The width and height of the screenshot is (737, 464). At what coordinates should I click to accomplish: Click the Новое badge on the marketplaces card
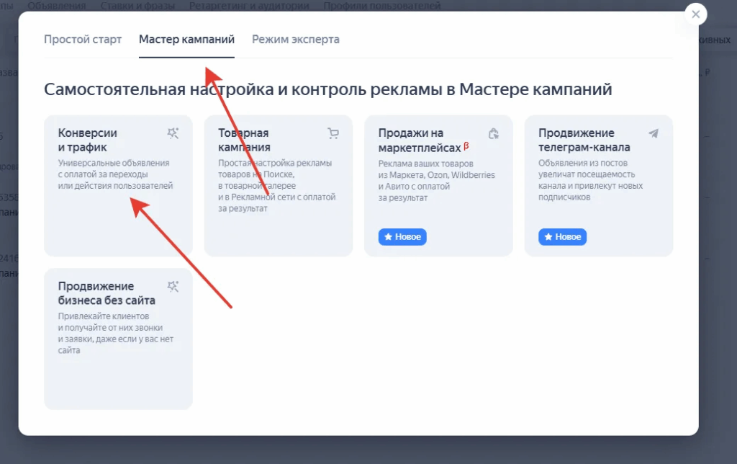coord(402,237)
